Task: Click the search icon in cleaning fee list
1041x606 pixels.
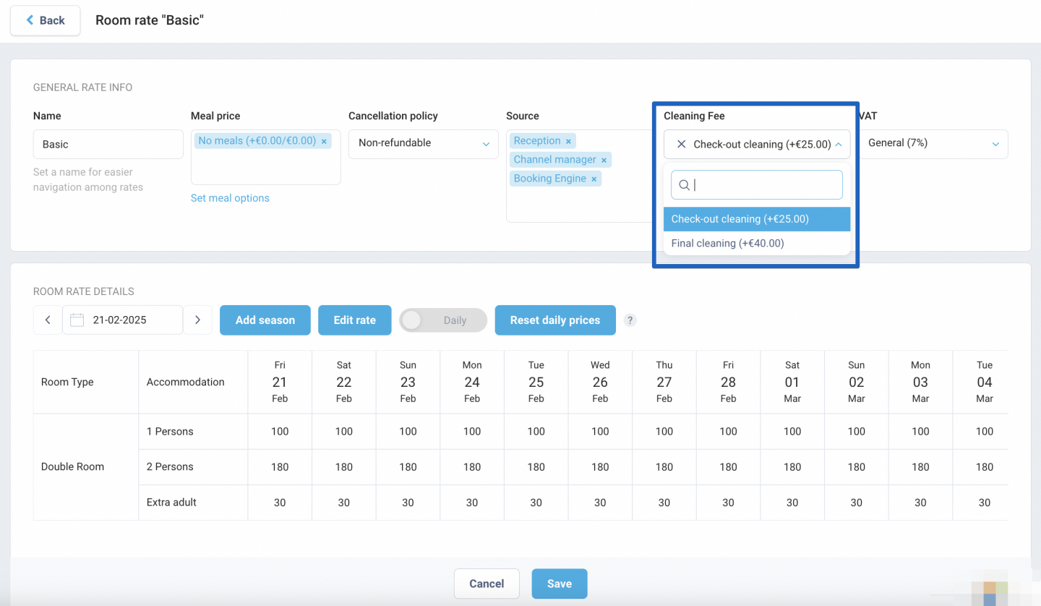Action: click(684, 185)
